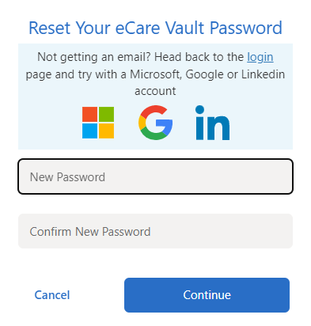Click the 'Confirm New Password' placeholder text

tap(90, 232)
